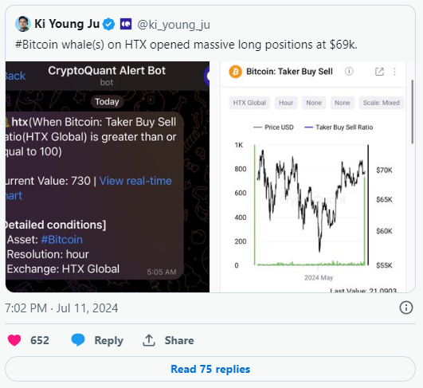Click the chart info icon beside title
The image size is (423, 388).
click(349, 71)
